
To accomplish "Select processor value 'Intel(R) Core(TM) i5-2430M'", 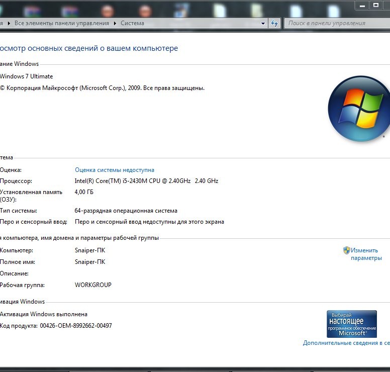I will (x=112, y=181).
